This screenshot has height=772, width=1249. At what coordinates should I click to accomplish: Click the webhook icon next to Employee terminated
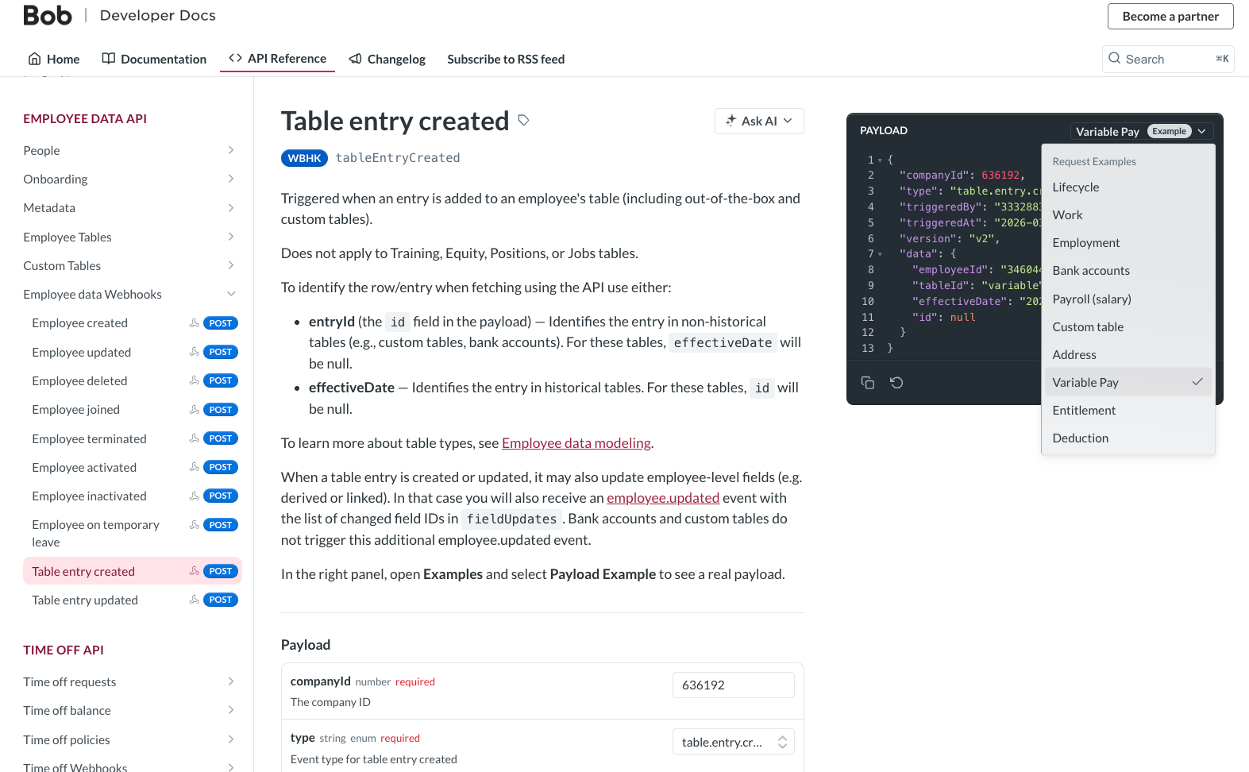coord(194,438)
